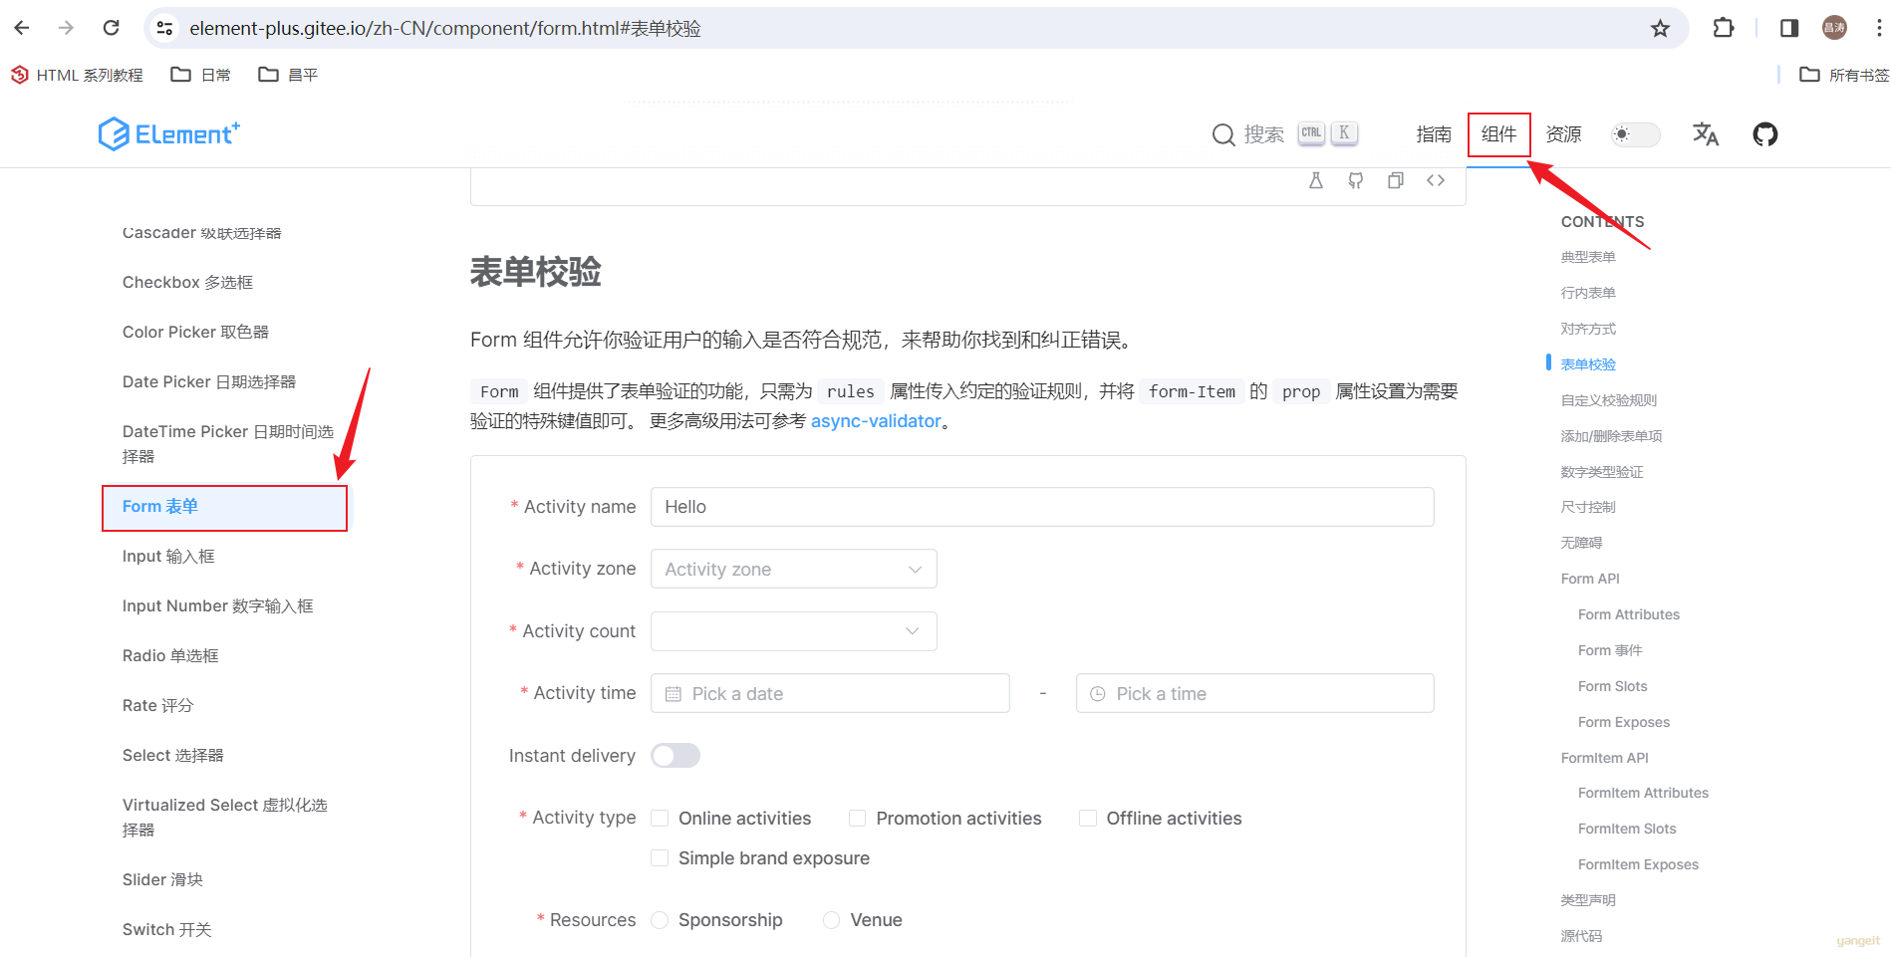
Task: Jump to FormItem Slots section
Action: [x=1627, y=829]
